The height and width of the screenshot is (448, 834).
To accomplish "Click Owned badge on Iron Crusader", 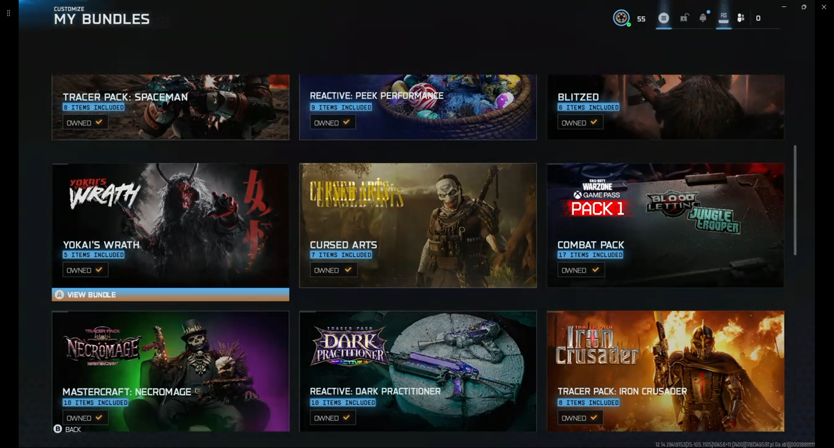I will (580, 418).
